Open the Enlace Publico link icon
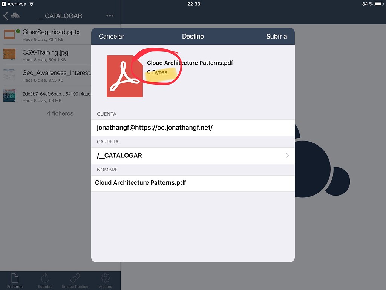 coord(75,278)
